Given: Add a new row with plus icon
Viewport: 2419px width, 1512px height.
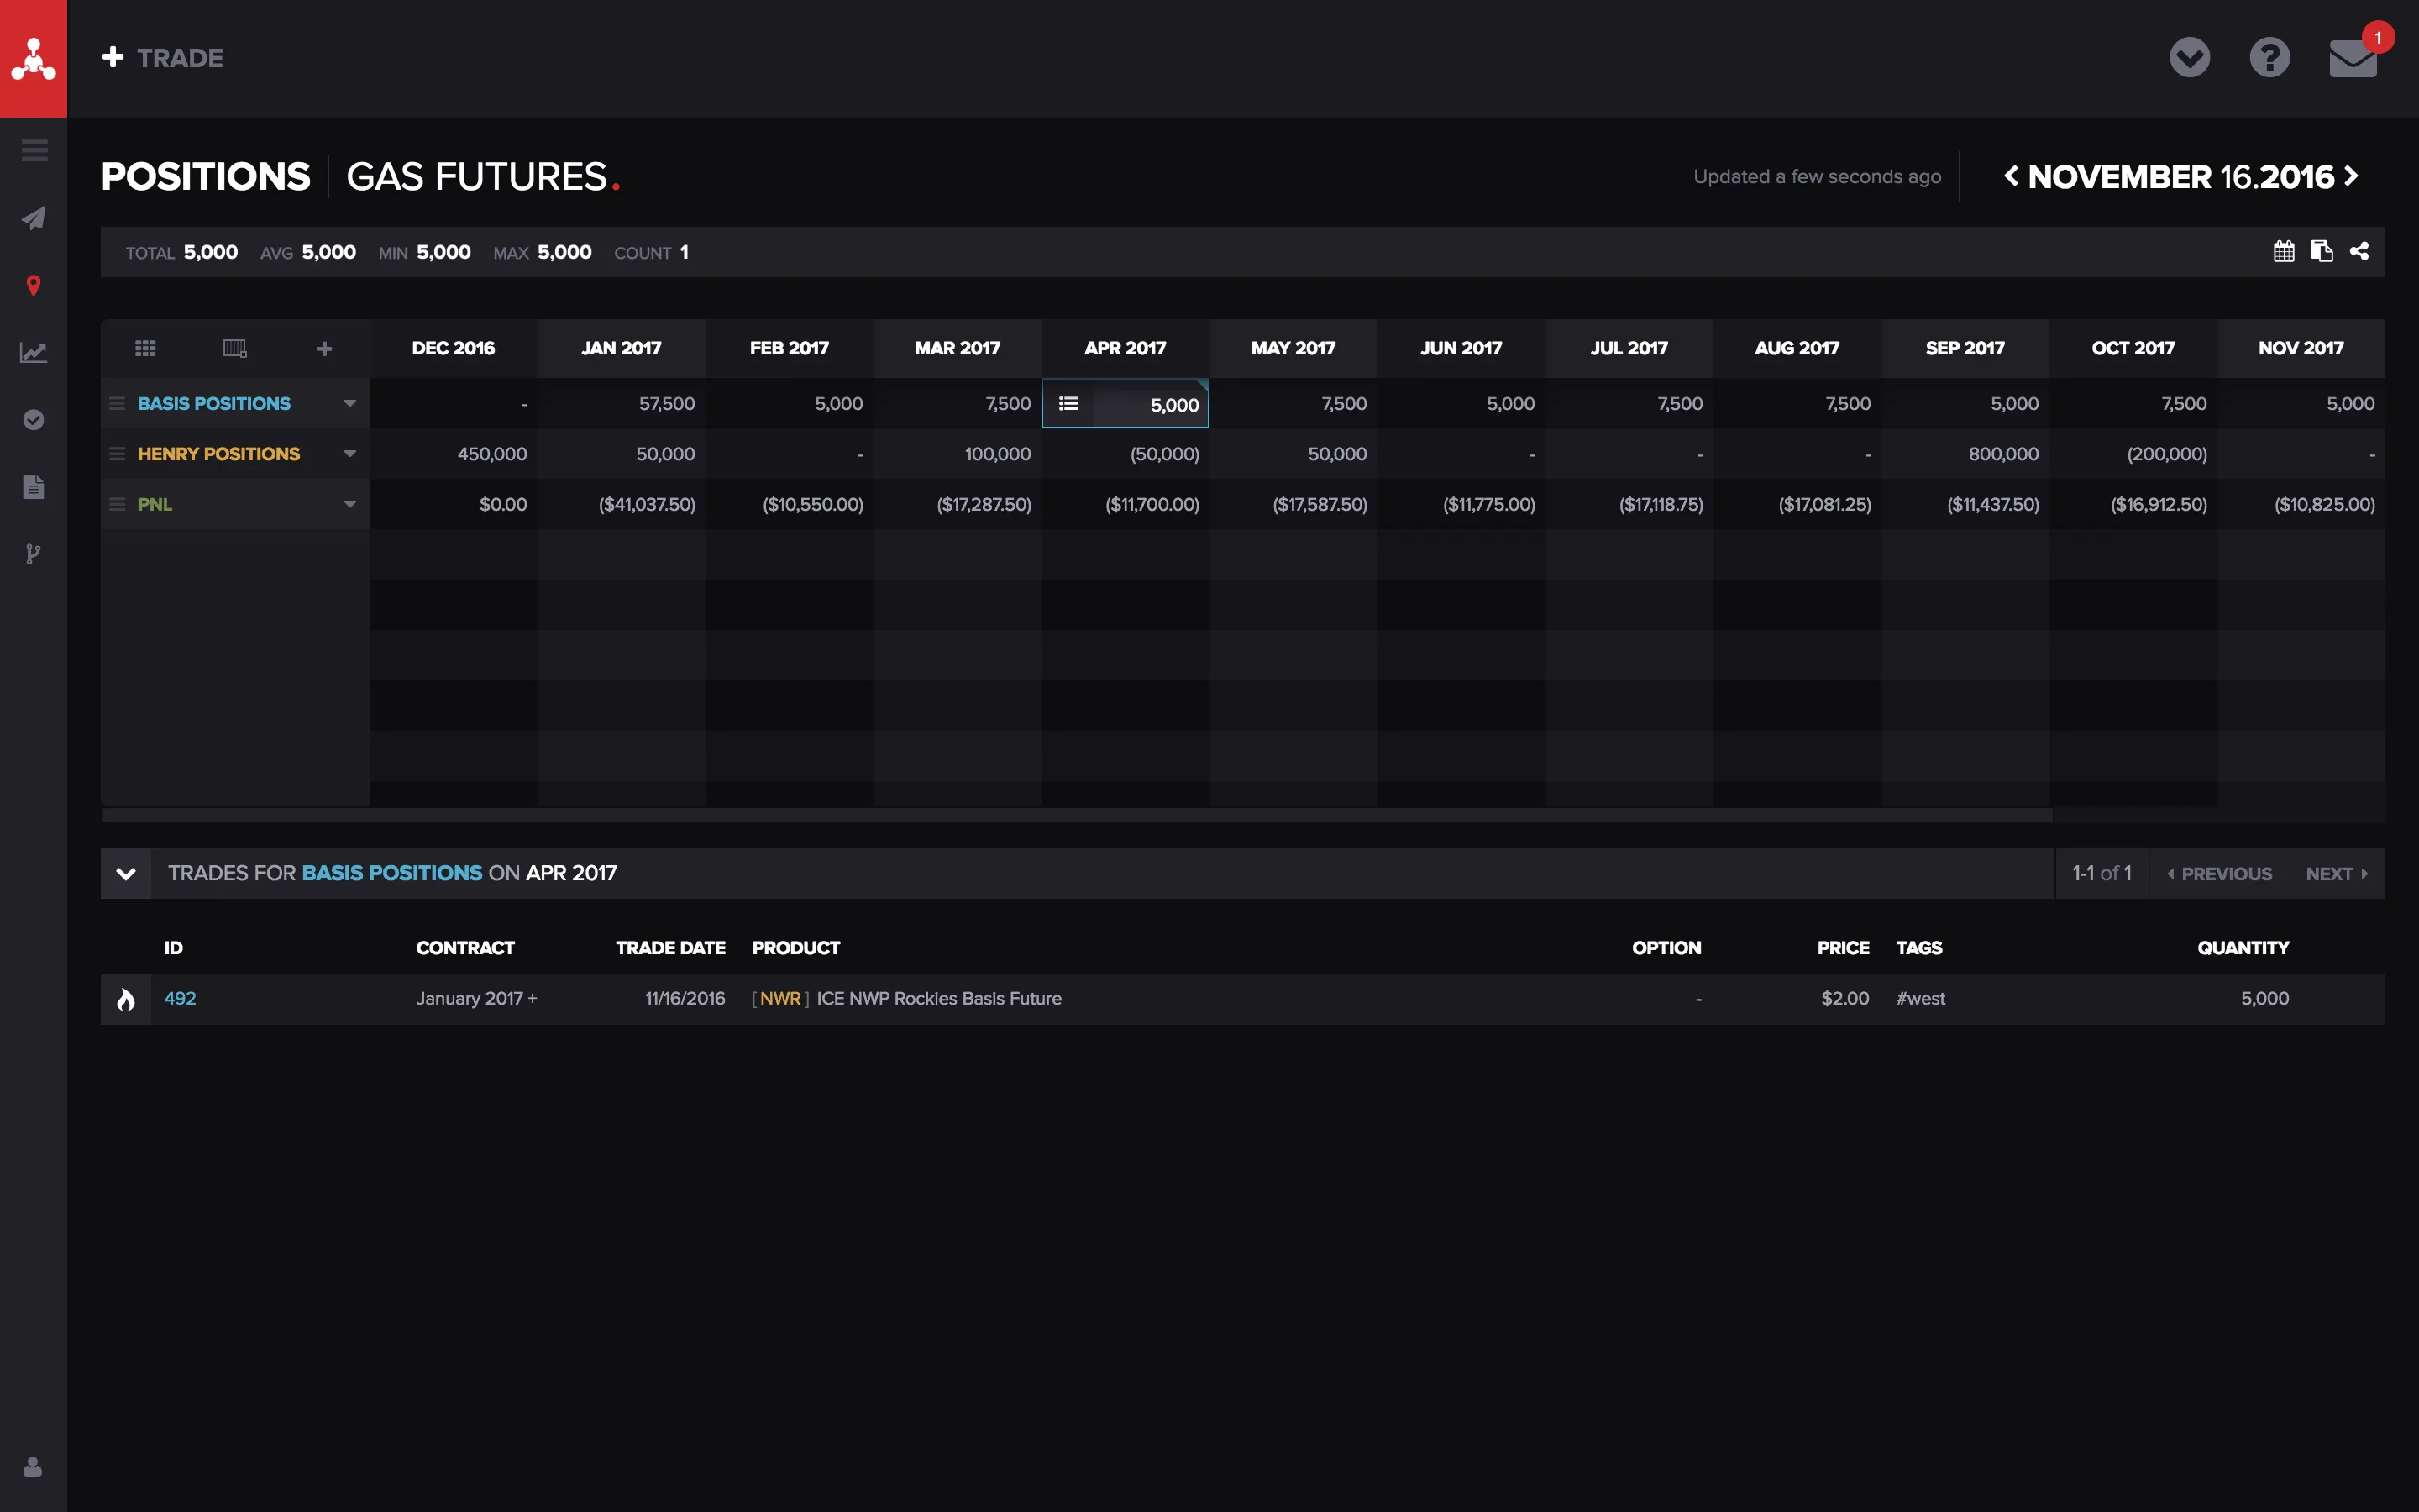Looking at the screenshot, I should tap(324, 348).
